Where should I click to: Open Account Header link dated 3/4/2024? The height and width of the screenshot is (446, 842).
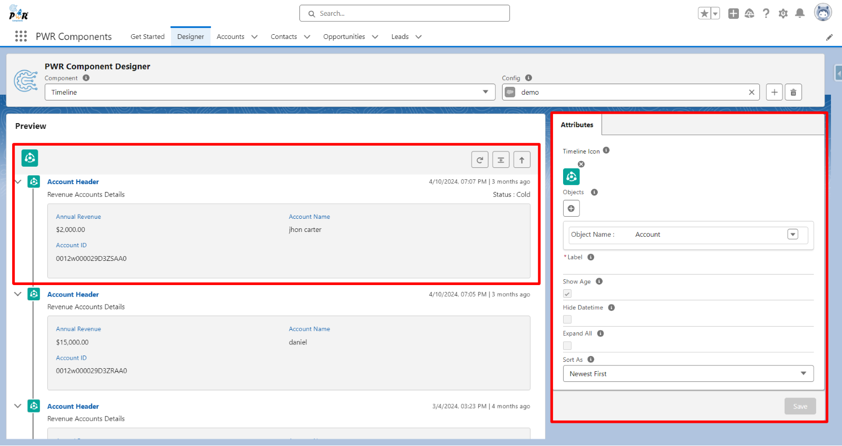click(x=73, y=407)
